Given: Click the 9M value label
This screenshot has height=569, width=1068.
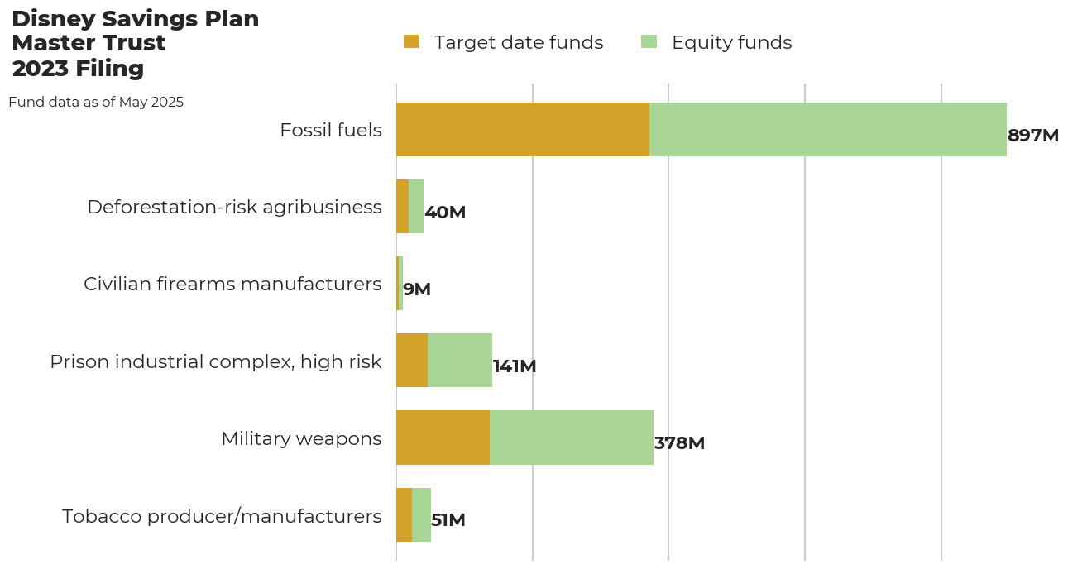Looking at the screenshot, I should coord(417,289).
